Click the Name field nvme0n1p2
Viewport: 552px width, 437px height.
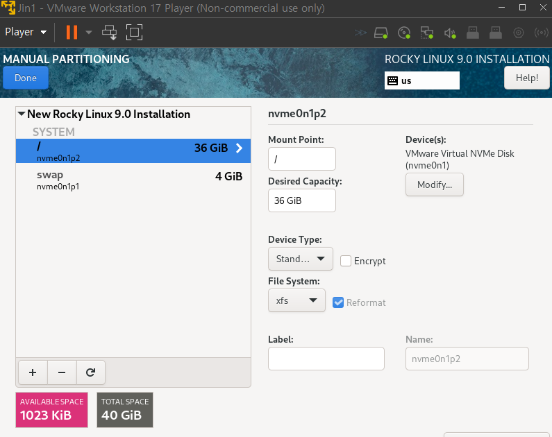[467, 359]
